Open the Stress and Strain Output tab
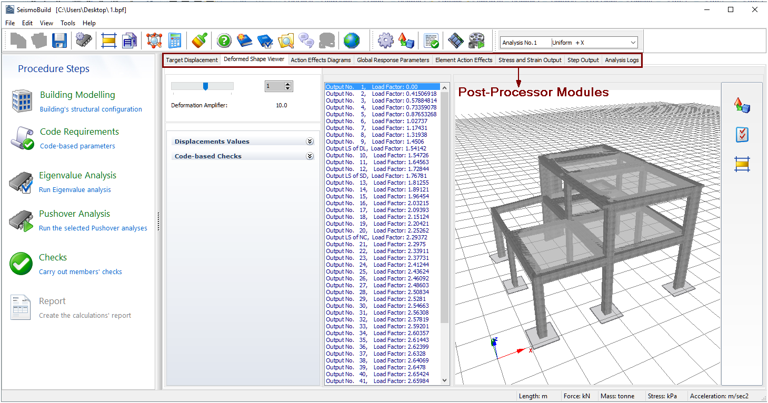768x403 pixels. pyautogui.click(x=530, y=60)
